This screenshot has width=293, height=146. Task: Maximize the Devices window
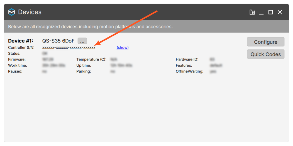pos(270,12)
